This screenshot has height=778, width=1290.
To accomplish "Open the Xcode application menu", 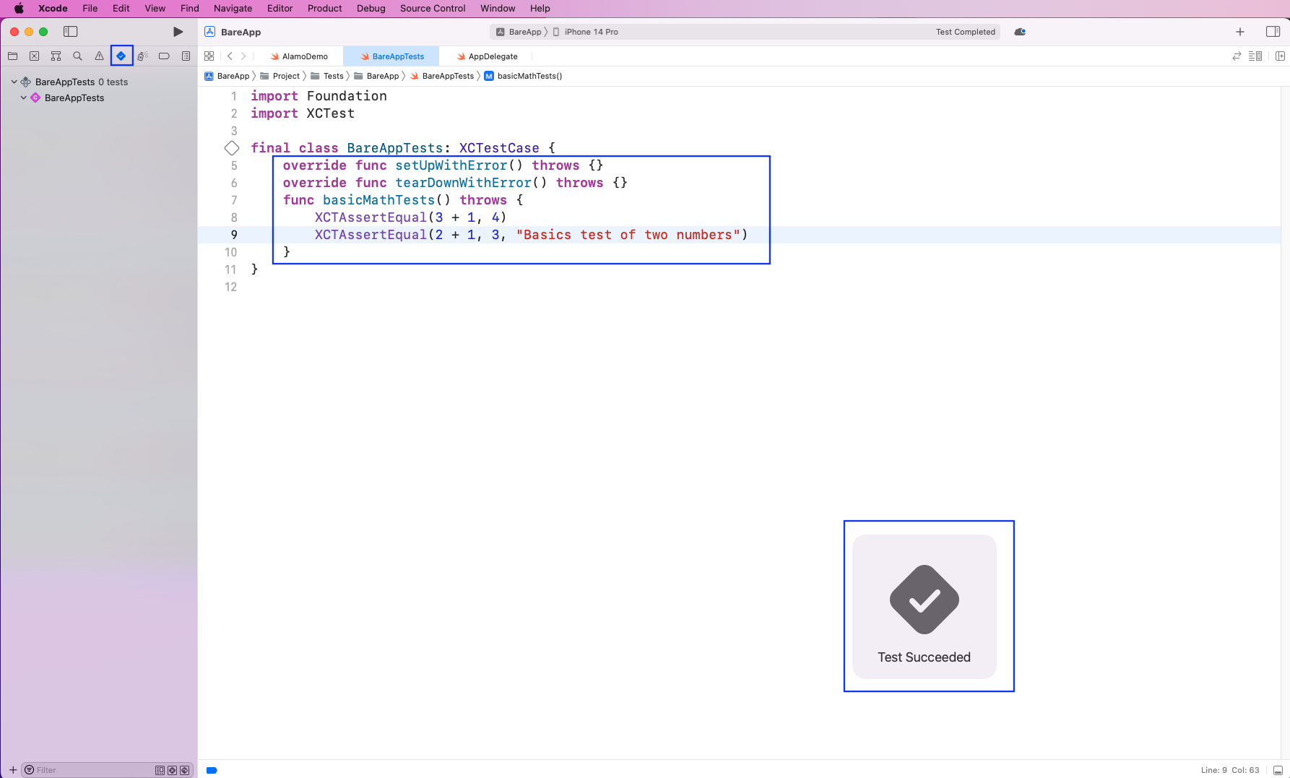I will (53, 8).
